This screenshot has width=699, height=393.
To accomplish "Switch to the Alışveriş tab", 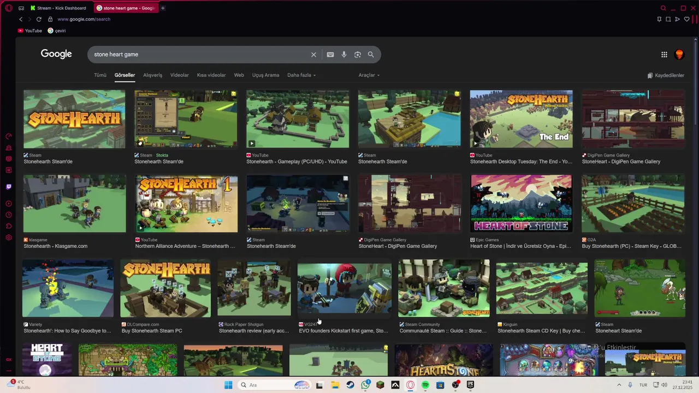I will [152, 75].
